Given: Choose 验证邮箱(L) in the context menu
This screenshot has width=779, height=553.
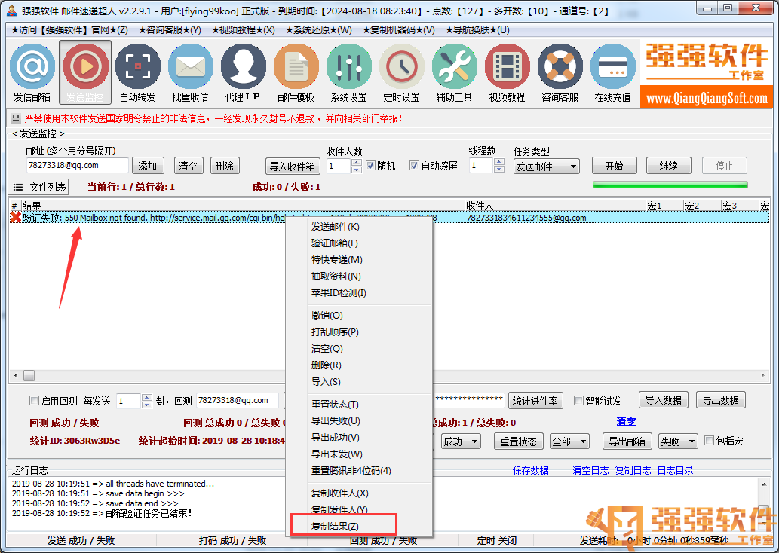Looking at the screenshot, I should click(359, 243).
